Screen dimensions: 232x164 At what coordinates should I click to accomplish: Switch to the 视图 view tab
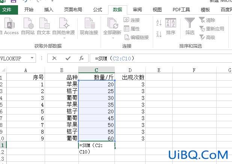[x=157, y=10]
